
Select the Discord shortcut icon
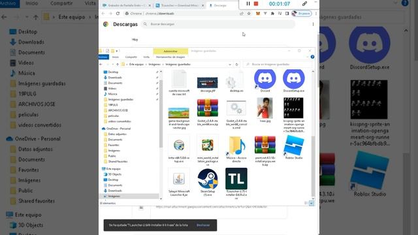265,81
